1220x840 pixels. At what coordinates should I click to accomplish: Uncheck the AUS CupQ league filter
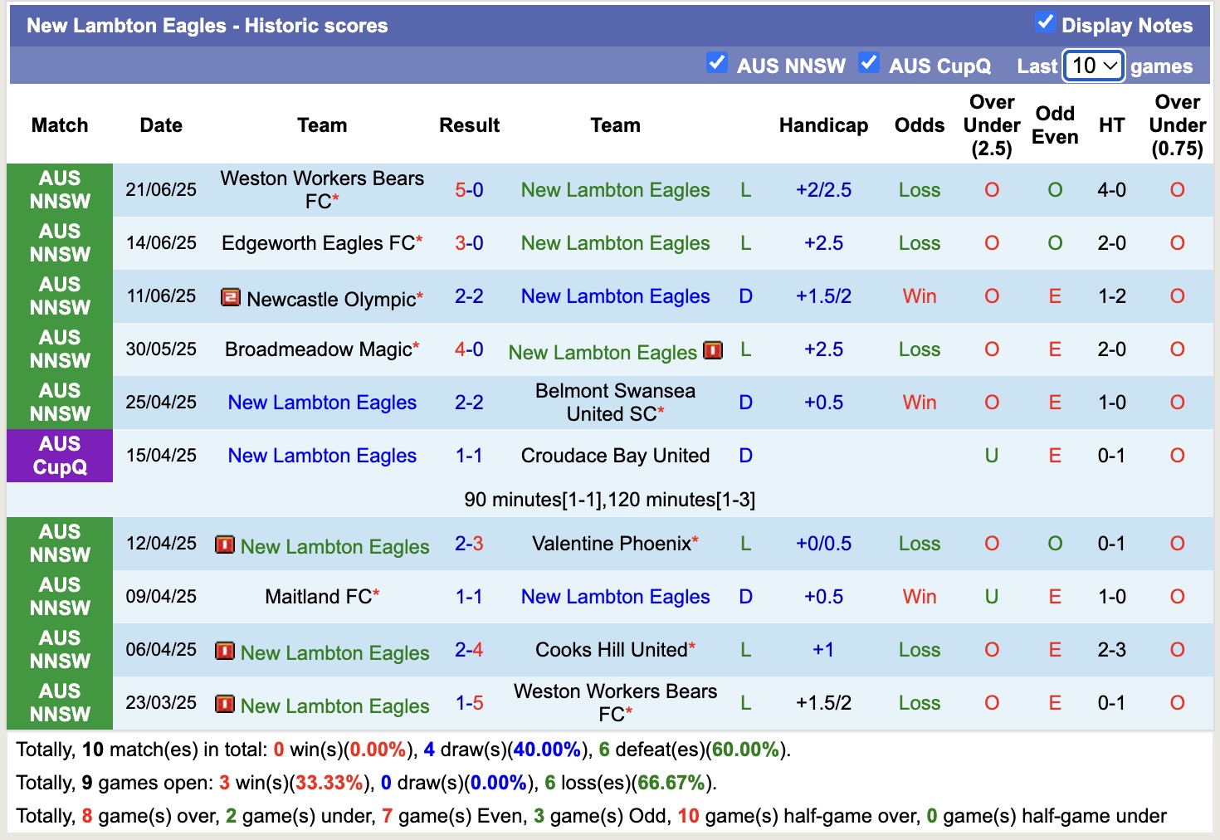[868, 63]
